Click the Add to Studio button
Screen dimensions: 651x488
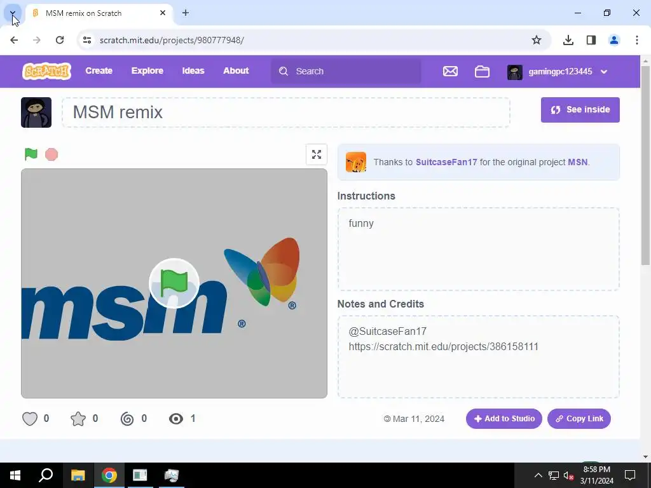coord(504,419)
